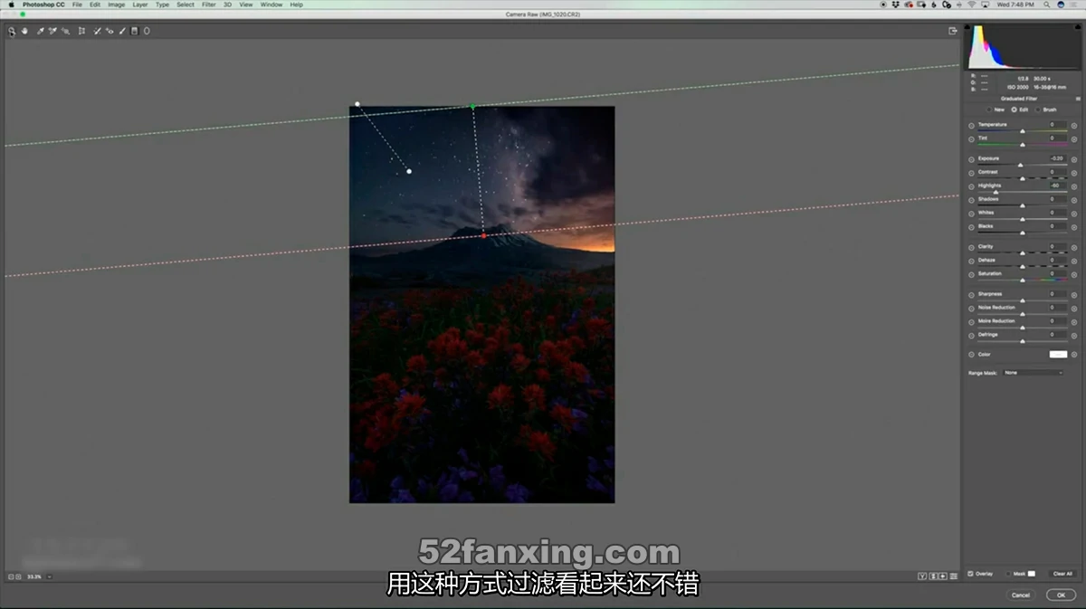1086x609 pixels.
Task: Open the Window menu
Action: point(271,5)
